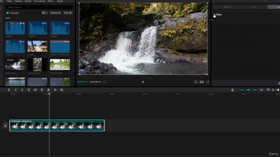Toggle the preview axis icon
280x157 pixels.
(262, 90)
